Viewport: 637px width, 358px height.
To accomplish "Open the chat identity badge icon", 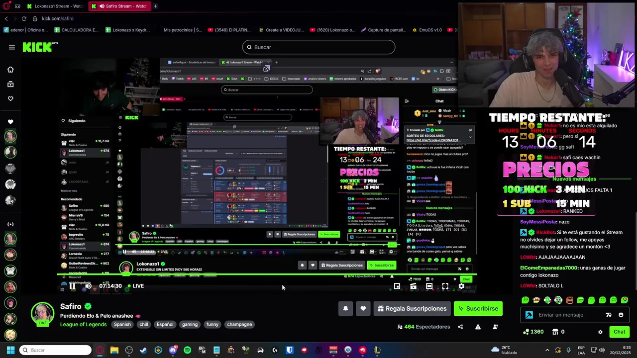I will (529, 315).
